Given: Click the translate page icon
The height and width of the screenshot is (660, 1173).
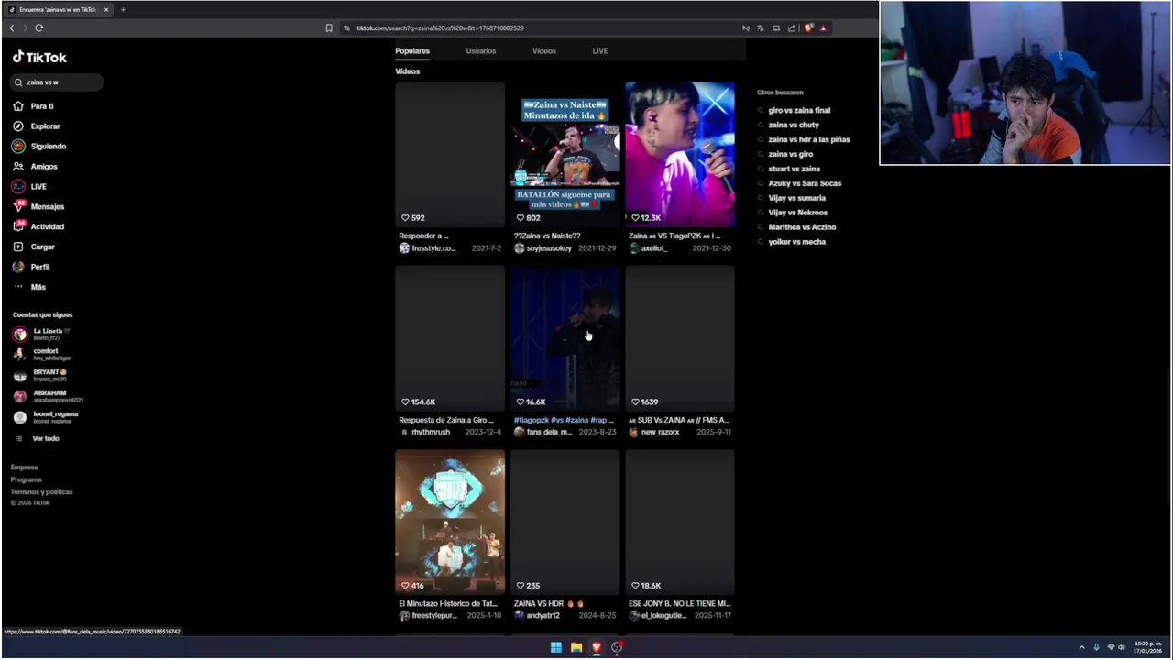Looking at the screenshot, I should (x=760, y=28).
